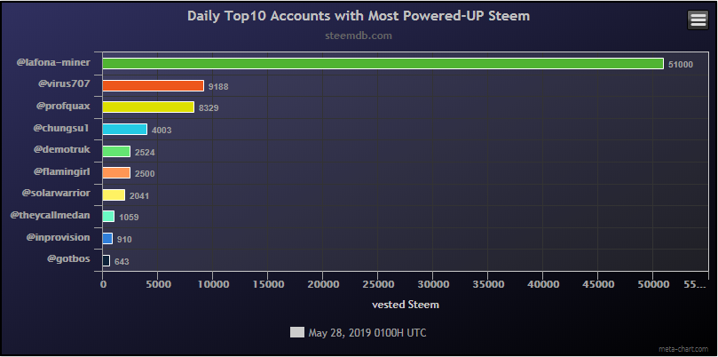Select the cyan @chungsu1 bar
Image resolution: width=718 pixels, height=357 pixels.
(x=125, y=130)
